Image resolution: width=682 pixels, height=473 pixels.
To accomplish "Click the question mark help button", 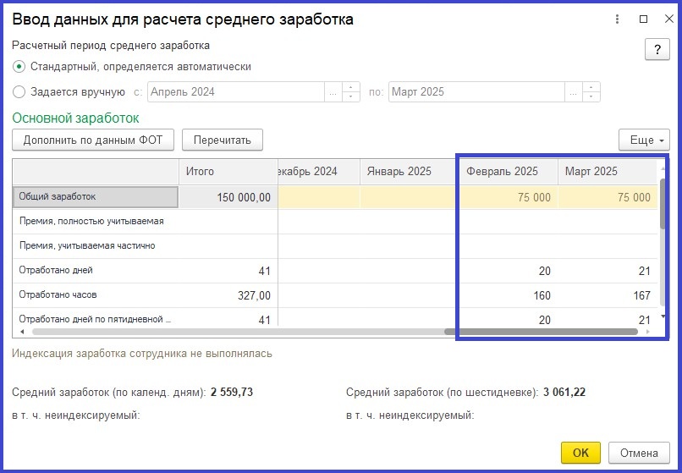I will click(657, 49).
